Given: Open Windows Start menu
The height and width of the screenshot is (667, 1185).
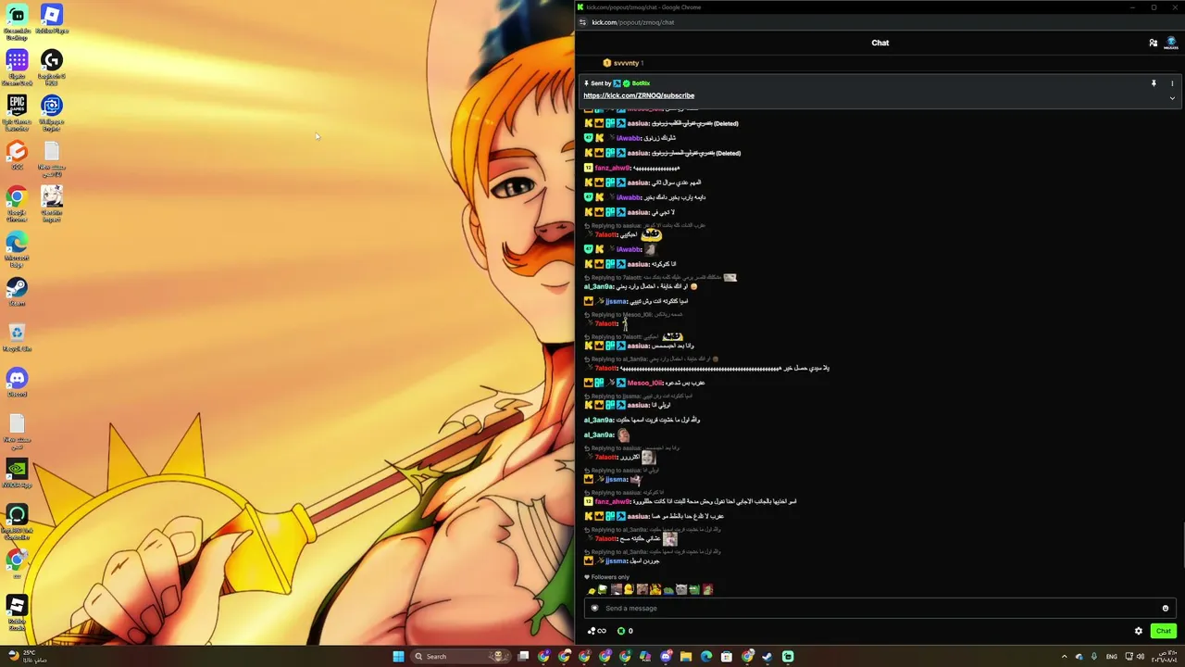Looking at the screenshot, I should tap(398, 656).
